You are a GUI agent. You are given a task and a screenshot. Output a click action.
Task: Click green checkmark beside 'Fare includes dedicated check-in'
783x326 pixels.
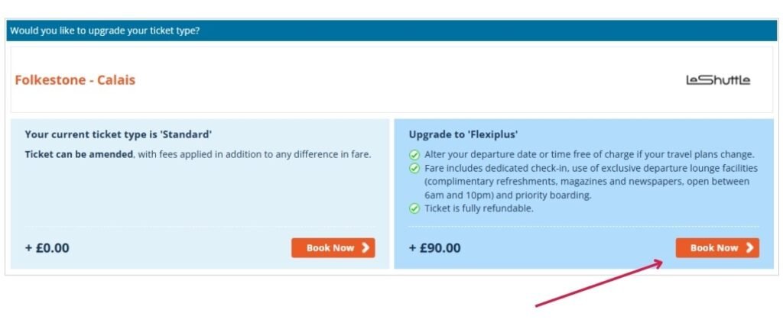point(414,168)
